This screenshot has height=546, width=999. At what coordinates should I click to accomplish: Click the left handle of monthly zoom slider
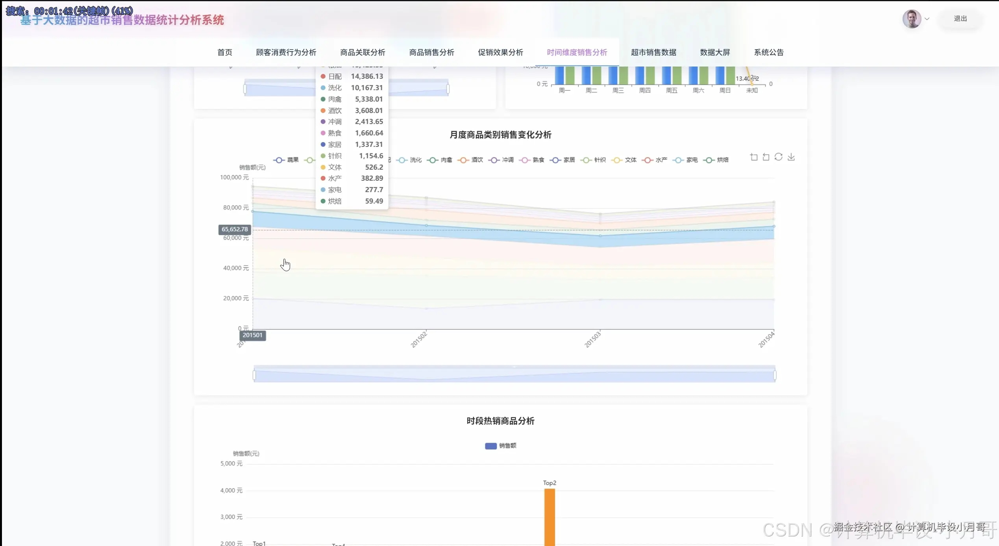pyautogui.click(x=254, y=375)
